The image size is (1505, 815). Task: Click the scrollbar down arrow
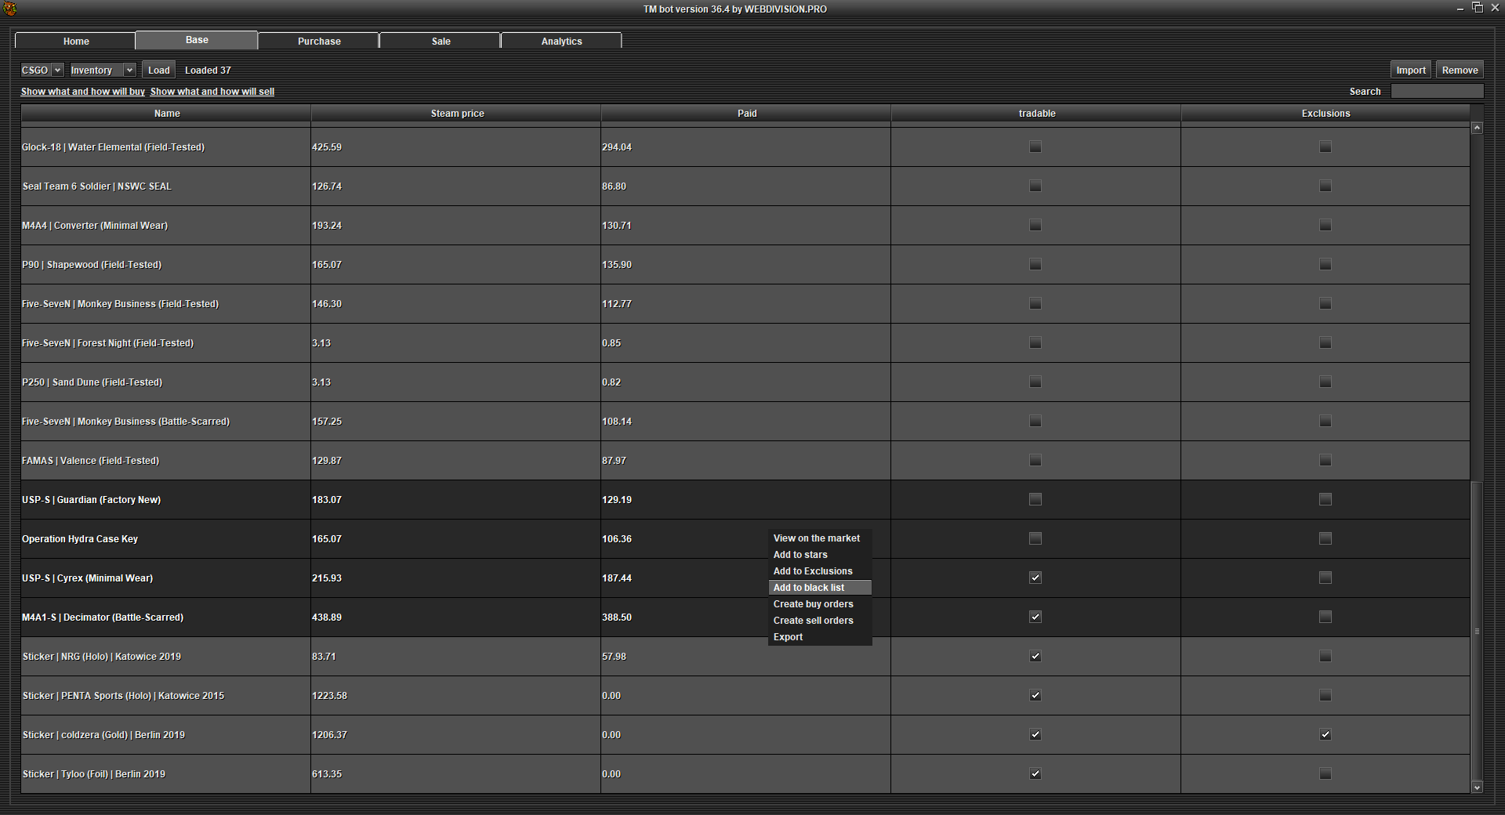coord(1477,788)
